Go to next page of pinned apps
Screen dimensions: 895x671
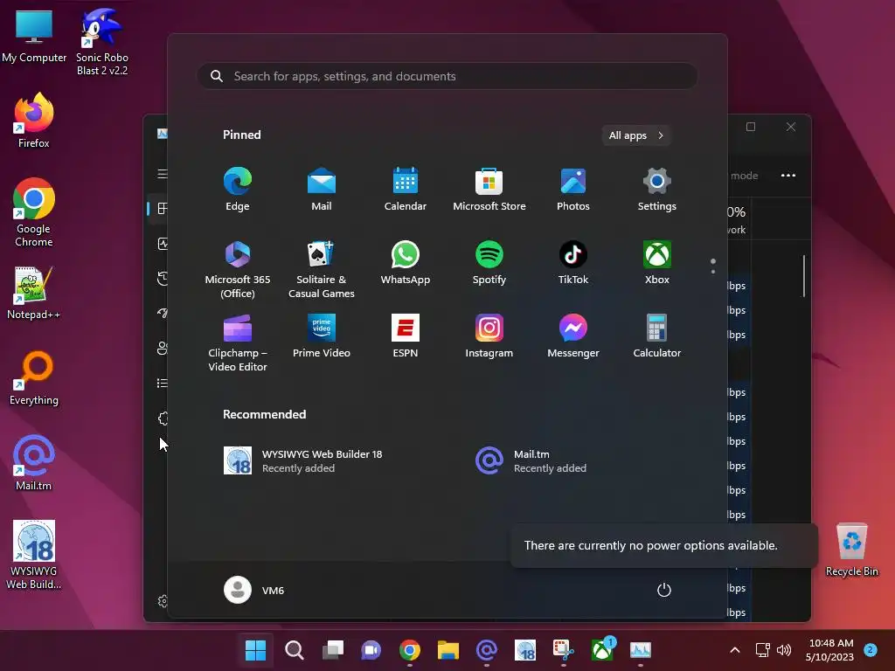713,271
